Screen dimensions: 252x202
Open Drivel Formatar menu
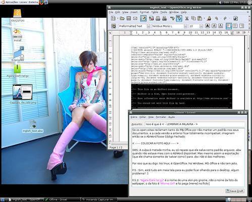161,117
